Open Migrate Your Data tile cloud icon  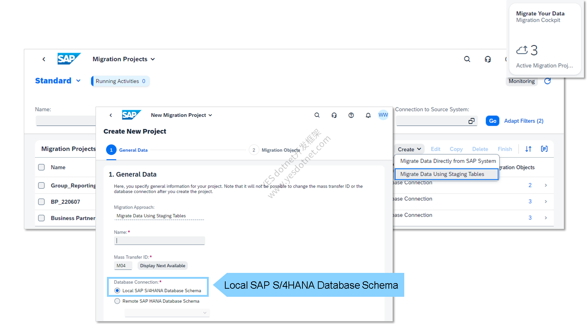tap(522, 50)
